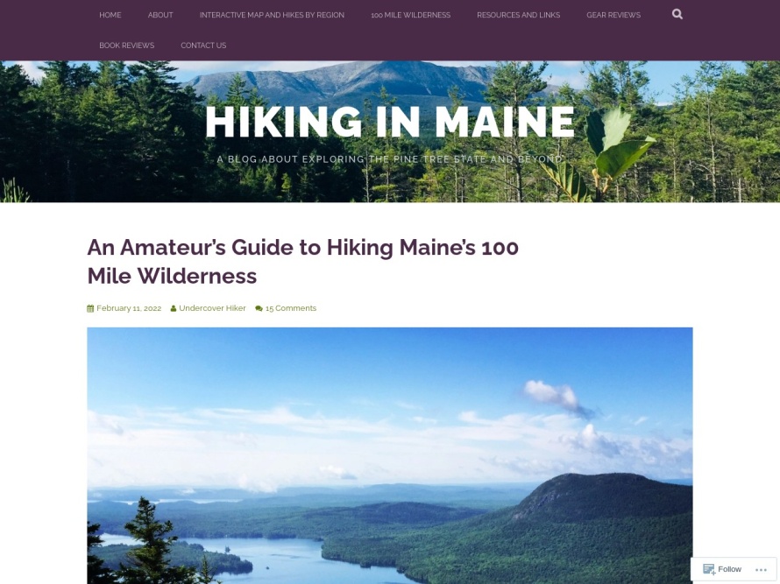Click the featured lake and mountain photo

pyautogui.click(x=390, y=455)
